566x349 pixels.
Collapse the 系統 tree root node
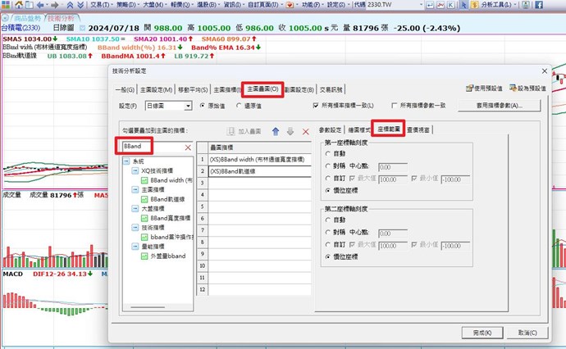pyautogui.click(x=127, y=162)
